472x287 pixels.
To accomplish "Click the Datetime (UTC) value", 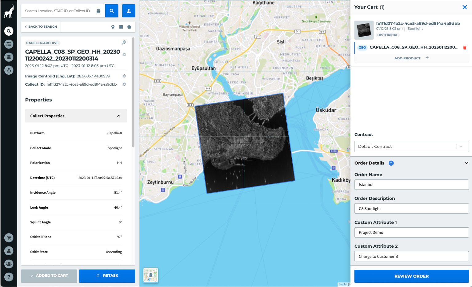I will click(100, 178).
